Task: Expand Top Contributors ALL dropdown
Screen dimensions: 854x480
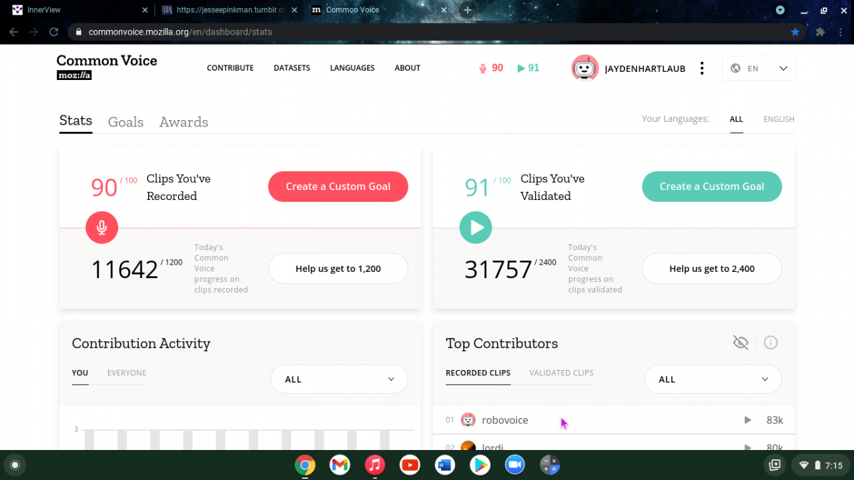Action: click(713, 379)
